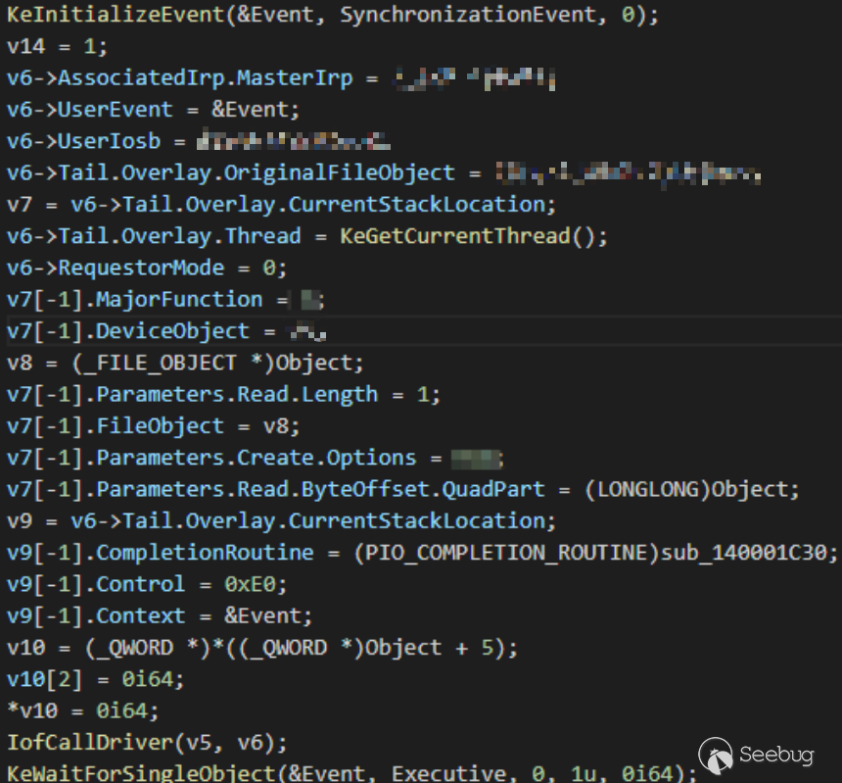The width and height of the screenshot is (842, 783).
Task: Select the SynchronizationEvent argument
Action: point(467,15)
